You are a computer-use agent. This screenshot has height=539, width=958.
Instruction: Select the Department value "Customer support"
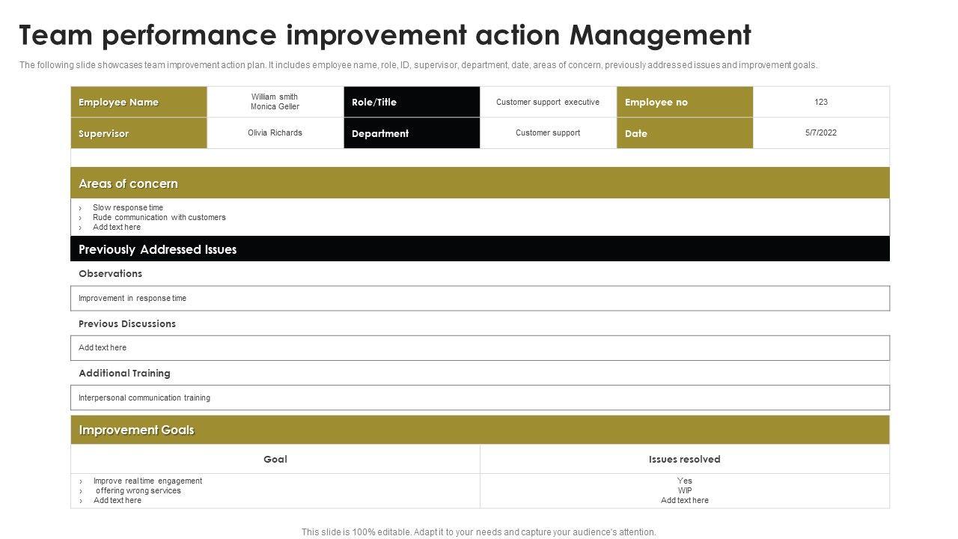548,133
